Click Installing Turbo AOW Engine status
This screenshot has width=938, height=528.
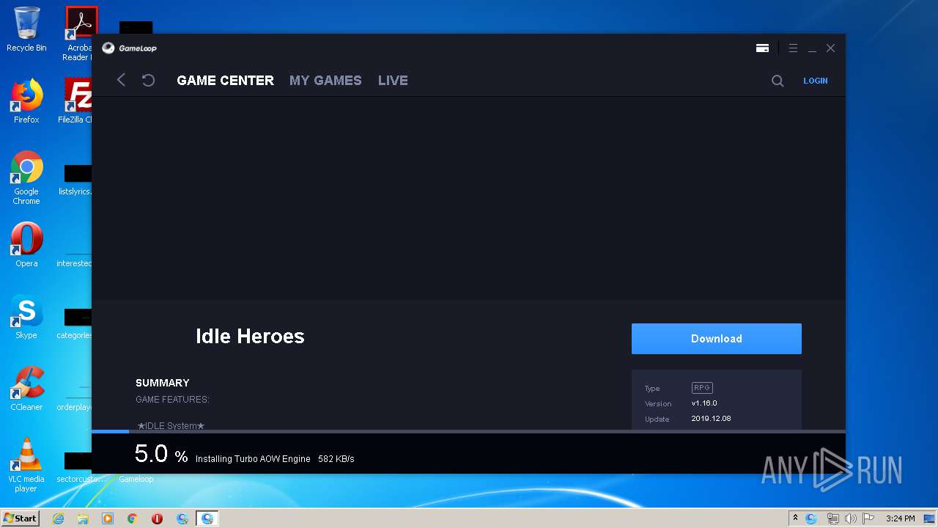pos(253,459)
